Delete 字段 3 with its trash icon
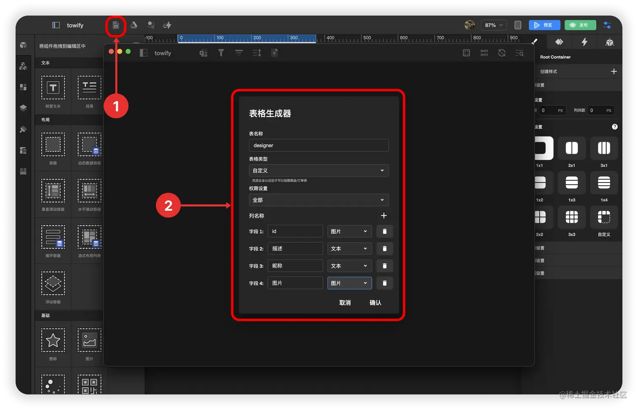Image resolution: width=638 pixels, height=410 pixels. tap(384, 266)
